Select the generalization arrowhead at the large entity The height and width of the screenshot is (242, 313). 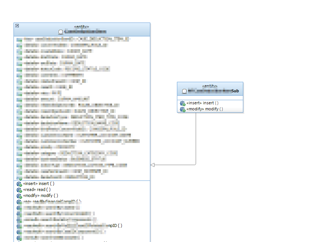pyautogui.click(x=152, y=165)
